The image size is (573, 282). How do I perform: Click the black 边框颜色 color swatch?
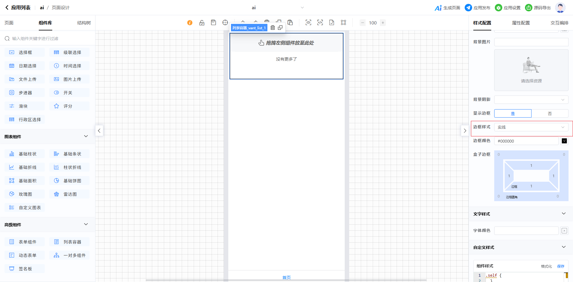[564, 141]
